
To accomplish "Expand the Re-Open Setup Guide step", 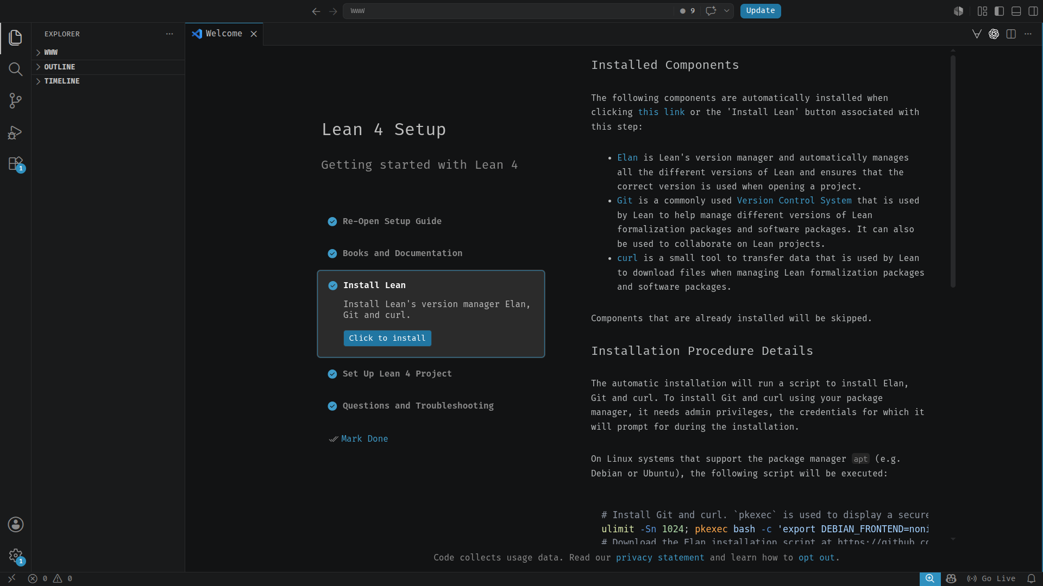I will [x=392, y=221].
